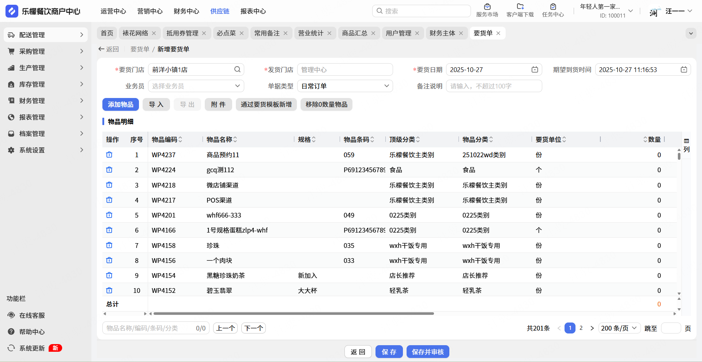Expand the 业务员 selection dropdown
The height and width of the screenshot is (362, 702).
[196, 86]
